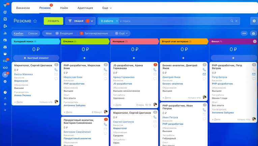Click Дело on JS-разработчик Арина Германова card
This screenshot has width=258, height=146.
pos(117,105)
